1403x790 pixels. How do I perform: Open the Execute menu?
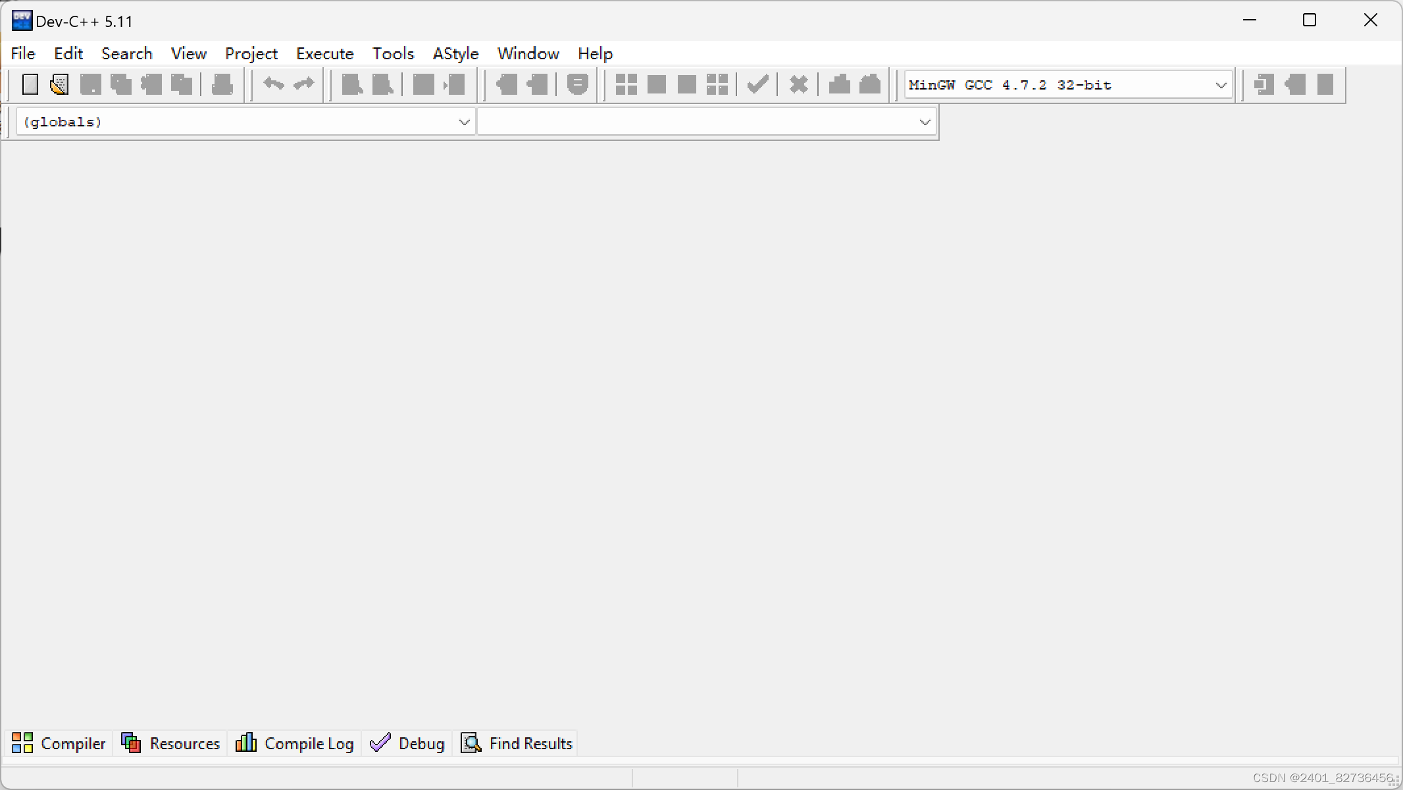click(x=325, y=53)
